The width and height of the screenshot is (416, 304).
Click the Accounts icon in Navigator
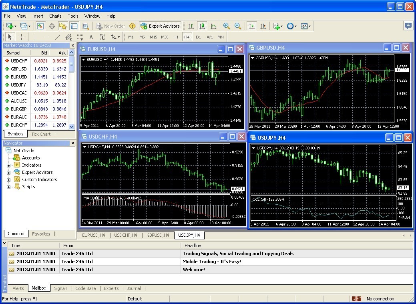click(17, 158)
